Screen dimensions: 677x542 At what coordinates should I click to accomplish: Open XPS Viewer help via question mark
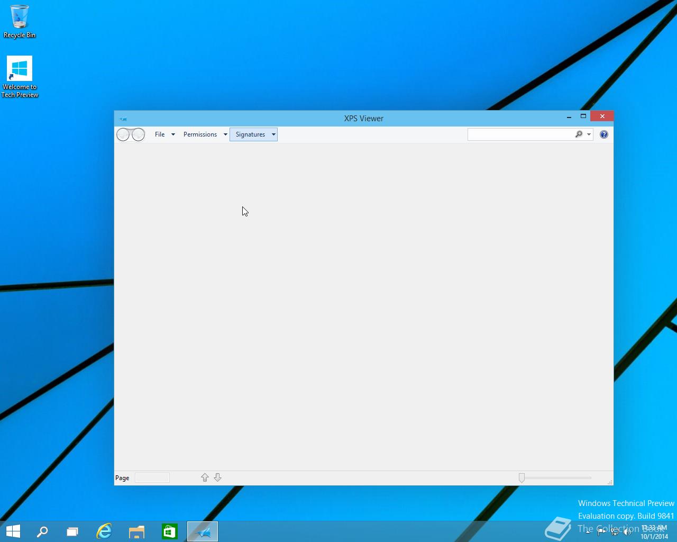(604, 134)
